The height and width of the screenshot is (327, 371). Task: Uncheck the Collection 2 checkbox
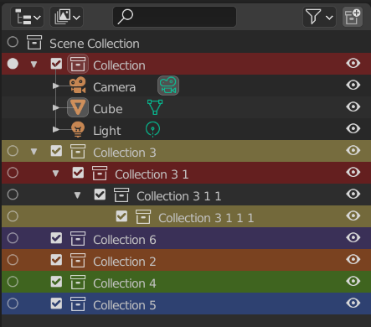point(56,260)
